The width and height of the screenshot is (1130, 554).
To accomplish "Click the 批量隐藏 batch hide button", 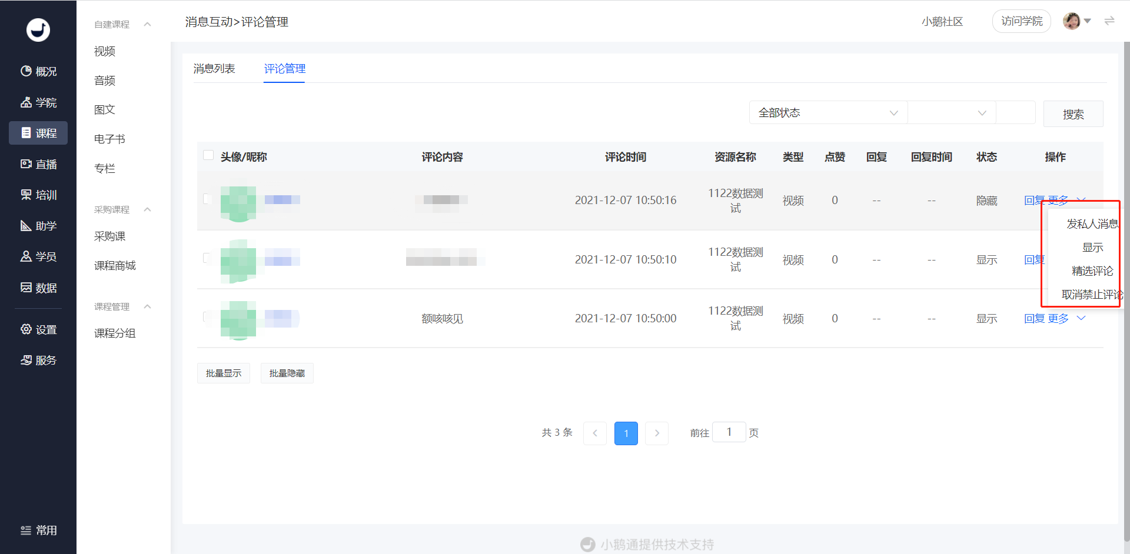I will [x=287, y=373].
